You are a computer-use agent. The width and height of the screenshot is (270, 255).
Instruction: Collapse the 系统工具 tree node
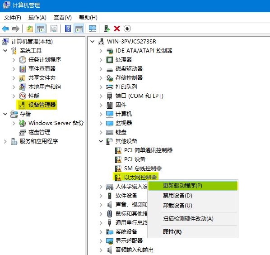point(5,51)
